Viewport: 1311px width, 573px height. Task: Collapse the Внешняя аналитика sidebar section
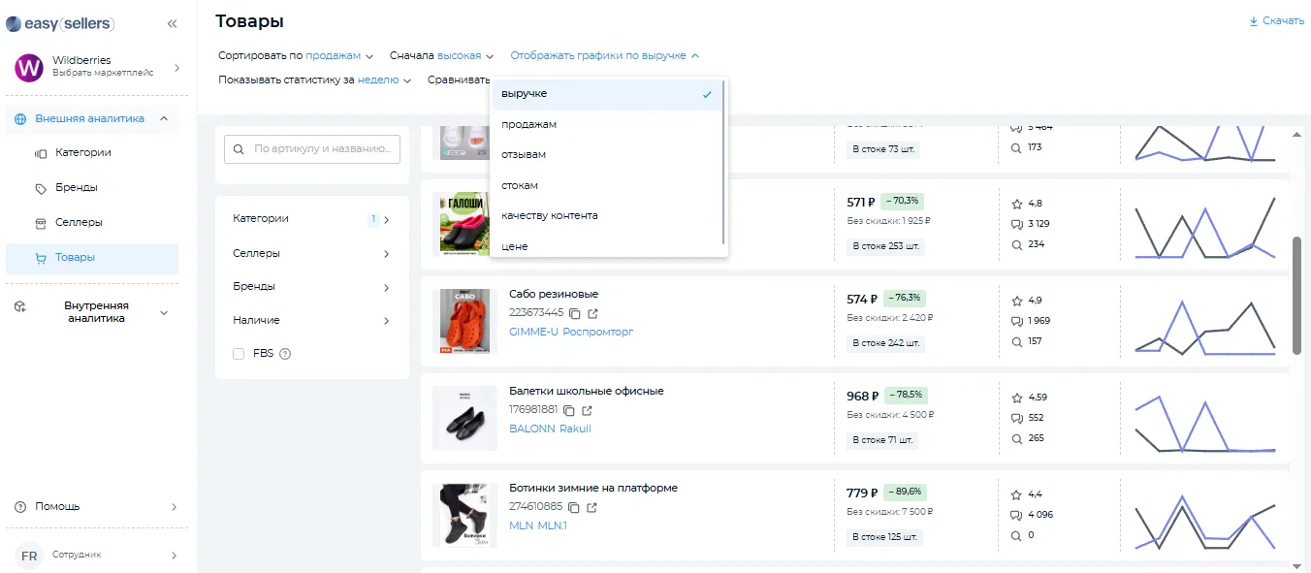tap(163, 119)
